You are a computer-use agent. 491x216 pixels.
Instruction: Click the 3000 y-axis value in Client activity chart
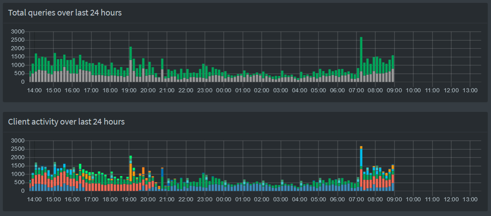[x=18, y=140]
